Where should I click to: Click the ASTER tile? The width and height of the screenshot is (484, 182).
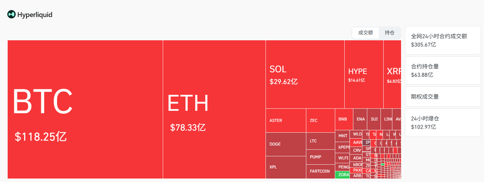(x=286, y=121)
